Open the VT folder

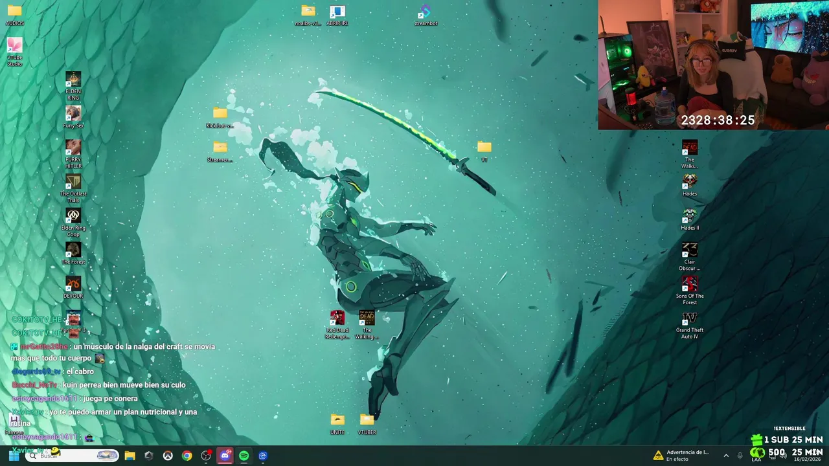tap(484, 151)
